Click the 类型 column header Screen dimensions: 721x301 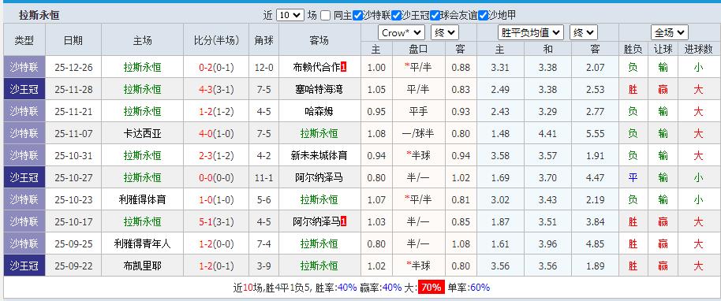24,40
